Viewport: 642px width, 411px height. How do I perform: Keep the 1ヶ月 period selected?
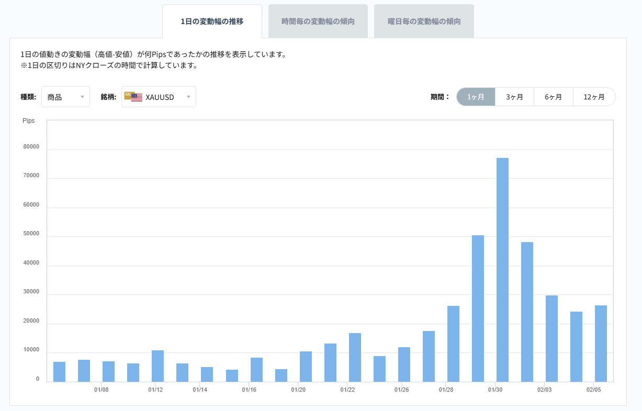(476, 97)
